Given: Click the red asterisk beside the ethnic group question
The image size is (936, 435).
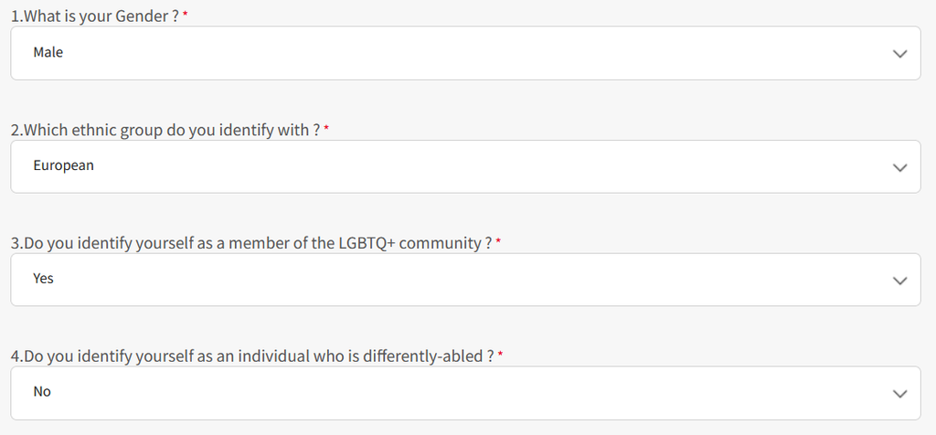Looking at the screenshot, I should coord(326,130).
